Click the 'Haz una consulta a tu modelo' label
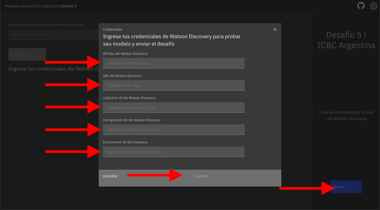380x210 pixels. tap(46, 25)
